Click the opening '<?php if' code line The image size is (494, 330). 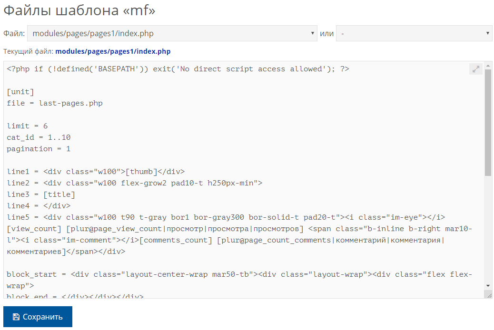[x=178, y=69]
